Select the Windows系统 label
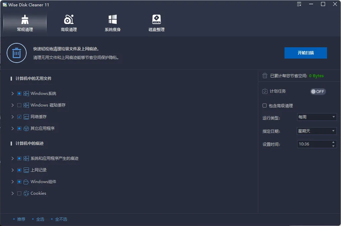This screenshot has height=226, width=341. tap(43, 94)
